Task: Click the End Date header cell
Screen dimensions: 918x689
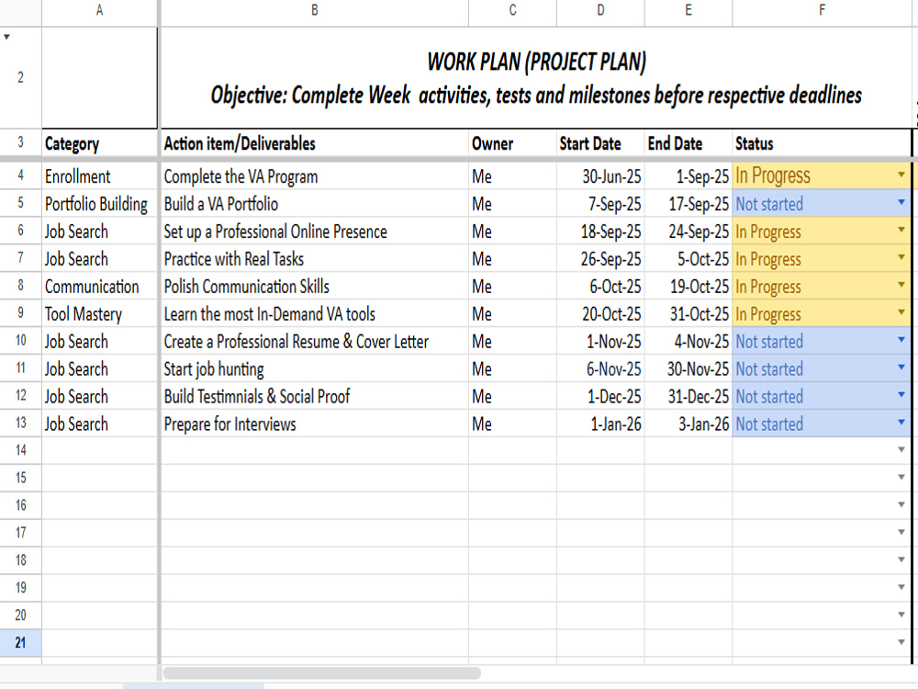Action: [x=688, y=143]
